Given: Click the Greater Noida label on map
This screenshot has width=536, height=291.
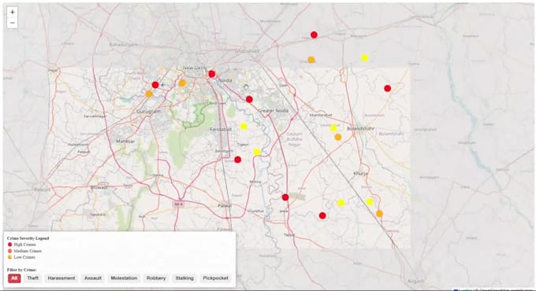Looking at the screenshot, I should tap(274, 111).
